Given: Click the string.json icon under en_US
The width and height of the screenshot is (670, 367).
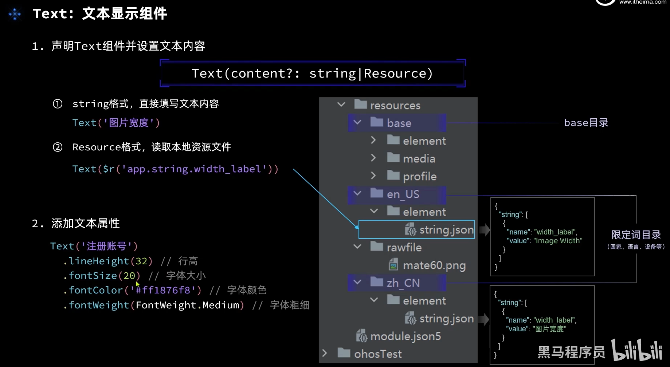Looking at the screenshot, I should coord(410,230).
